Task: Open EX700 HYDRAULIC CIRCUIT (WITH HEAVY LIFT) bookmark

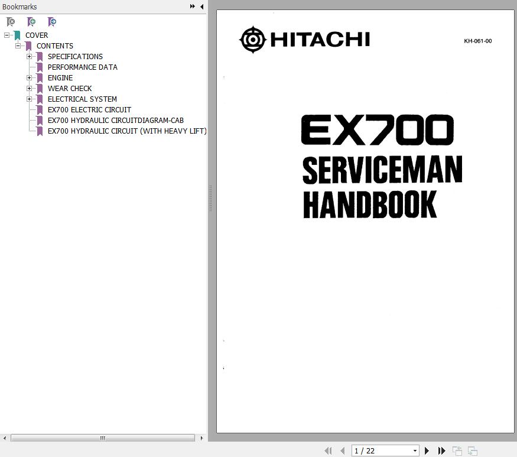Action: click(127, 131)
